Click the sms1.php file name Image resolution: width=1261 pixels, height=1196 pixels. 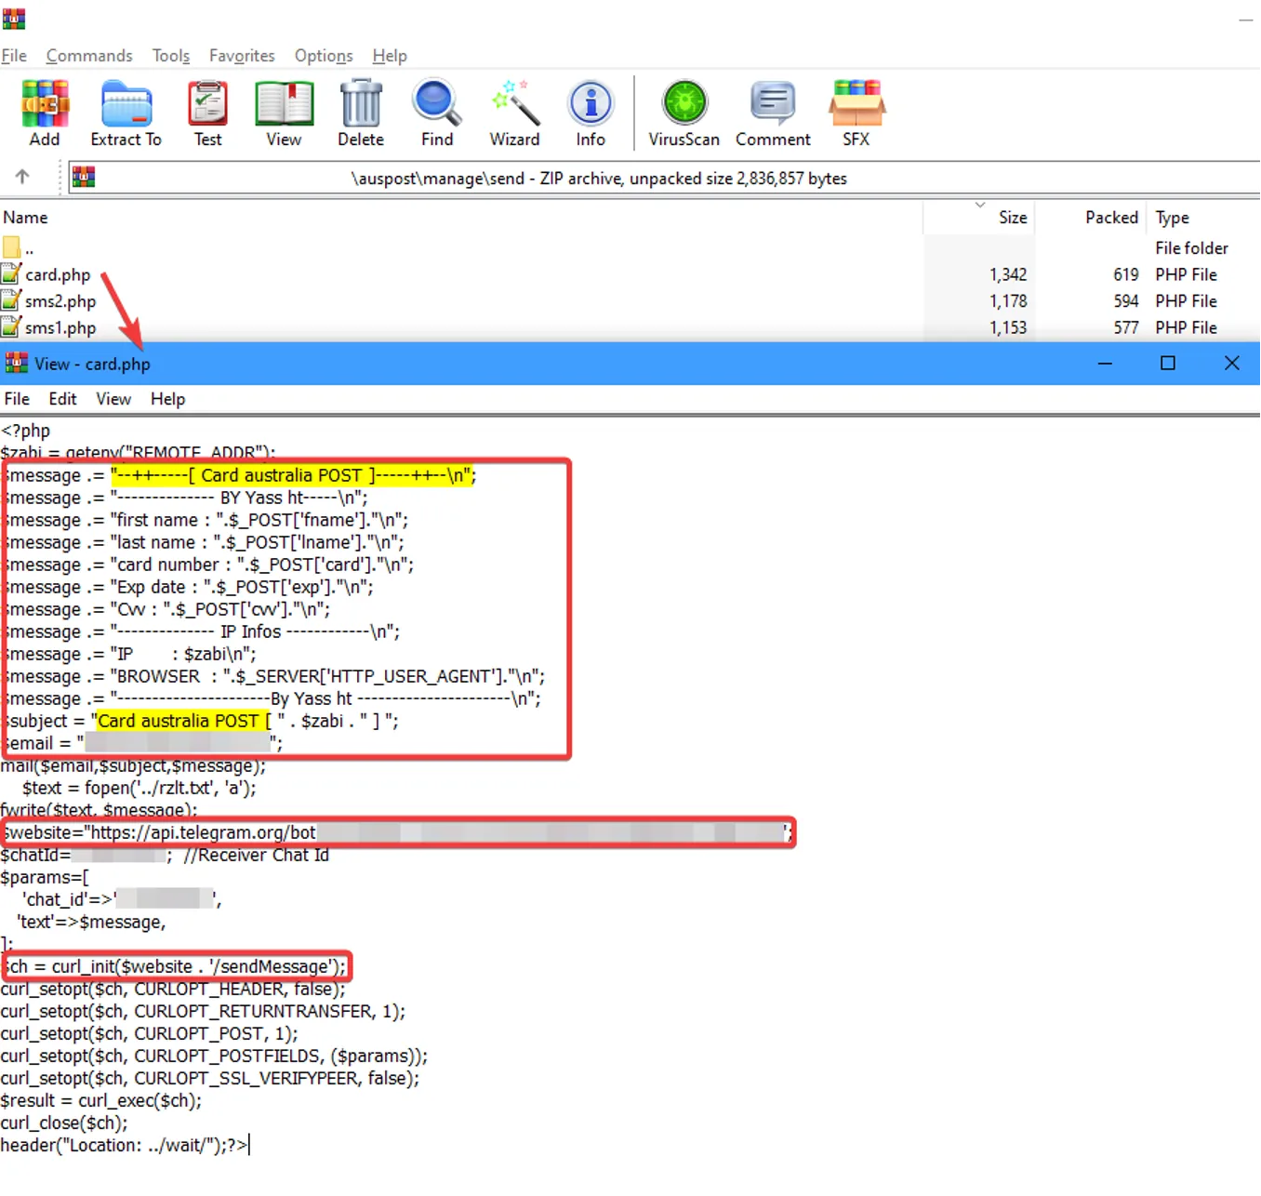[60, 327]
